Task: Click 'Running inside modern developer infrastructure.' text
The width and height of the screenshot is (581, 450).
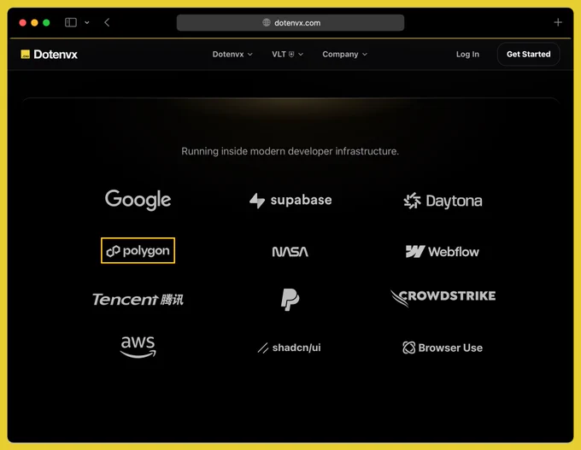Action: 290,151
